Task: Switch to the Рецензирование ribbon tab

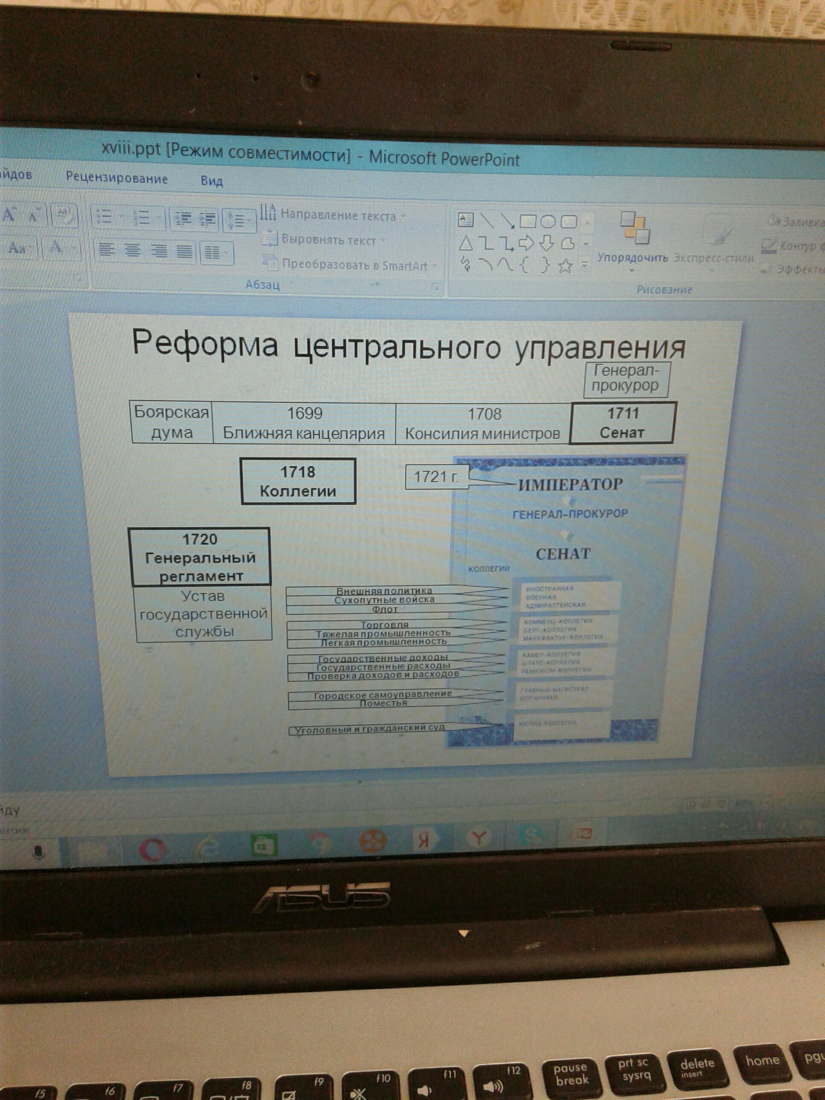Action: (x=117, y=178)
